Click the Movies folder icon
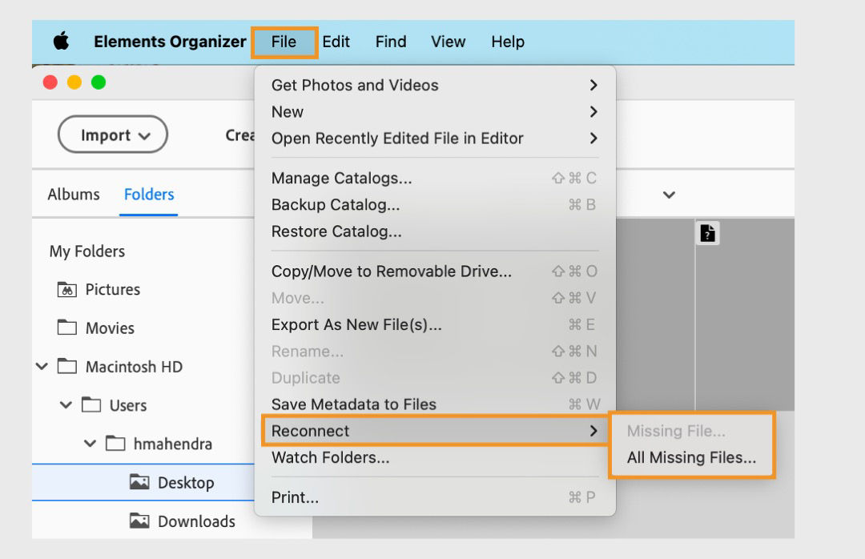This screenshot has height=559, width=865. tap(67, 328)
